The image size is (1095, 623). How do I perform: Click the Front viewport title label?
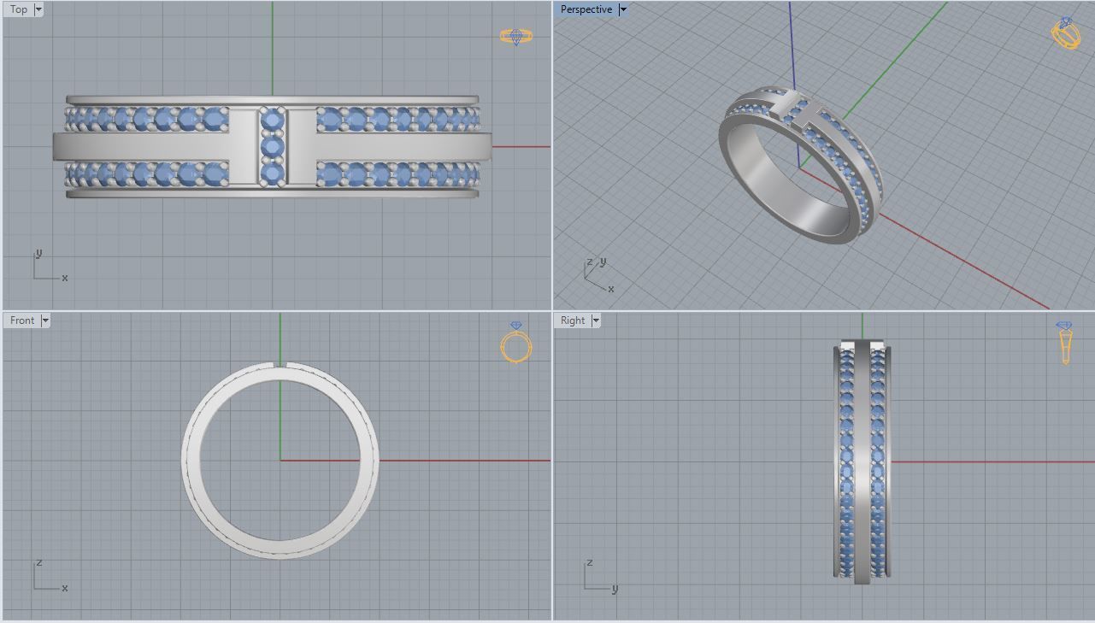click(22, 320)
